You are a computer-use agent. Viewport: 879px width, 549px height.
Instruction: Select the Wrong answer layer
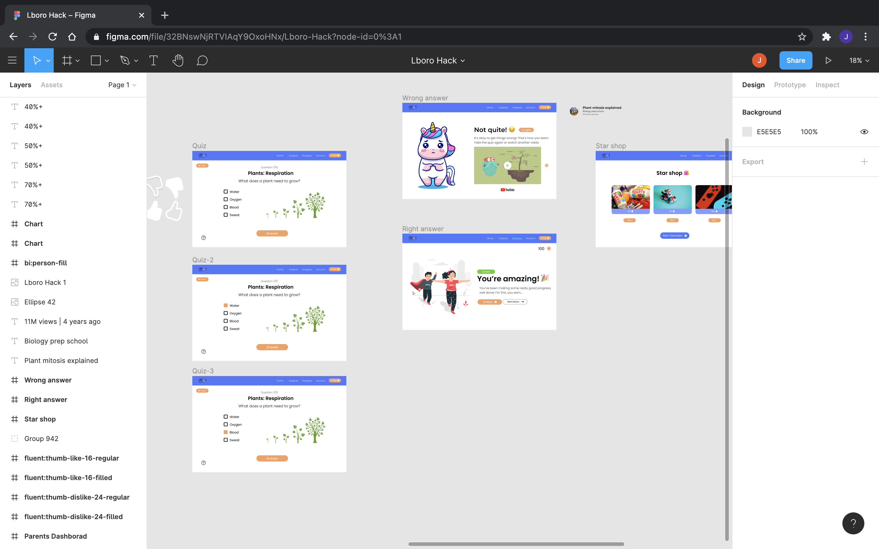point(48,380)
